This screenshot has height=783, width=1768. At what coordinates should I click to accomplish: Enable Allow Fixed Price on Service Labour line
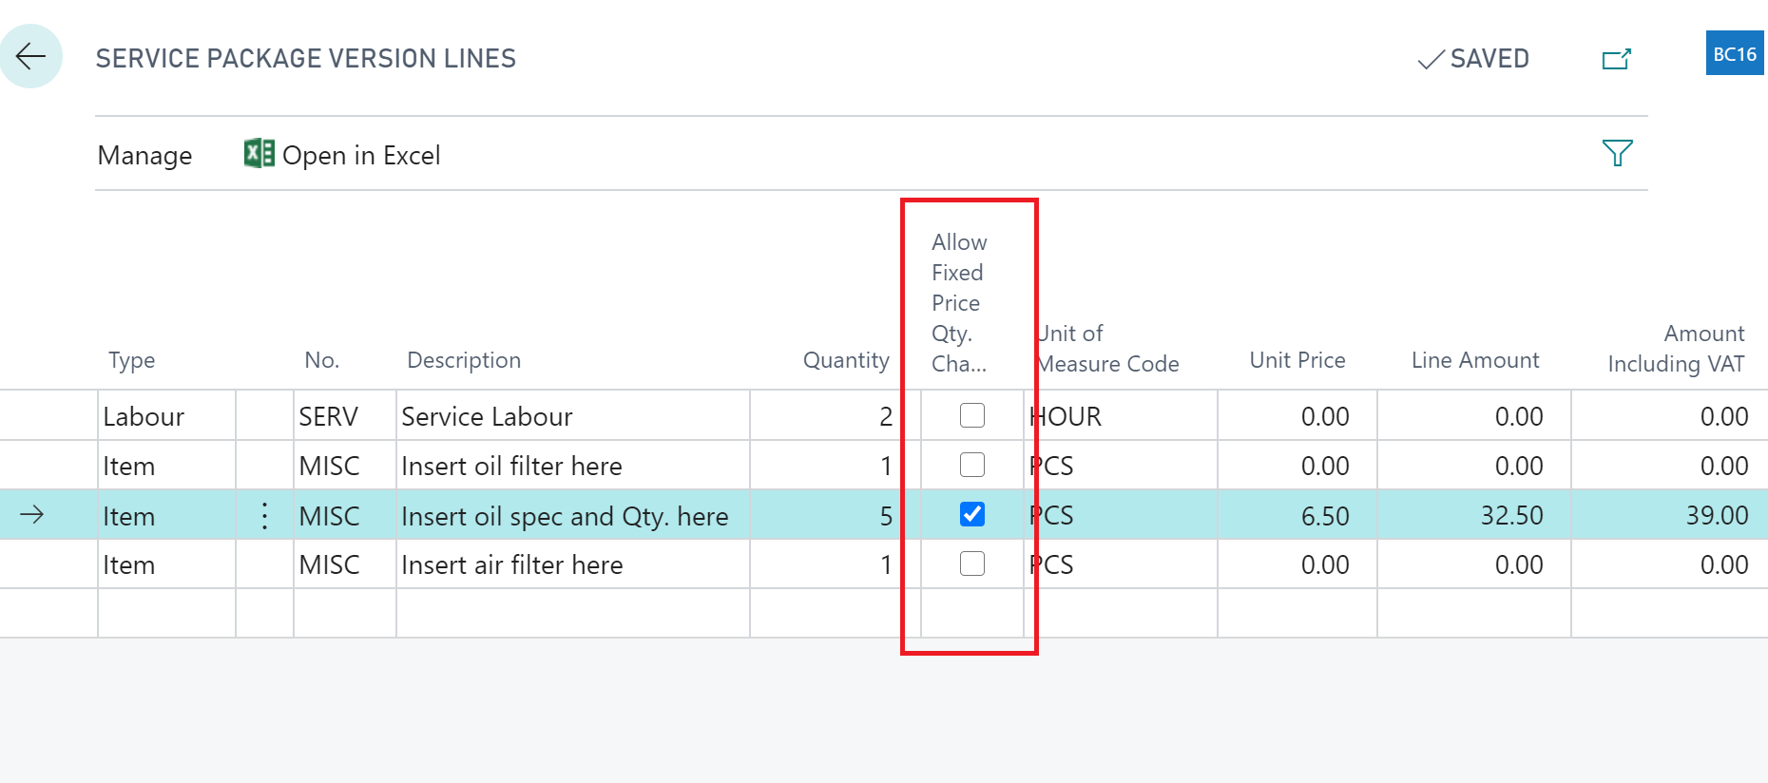(971, 415)
